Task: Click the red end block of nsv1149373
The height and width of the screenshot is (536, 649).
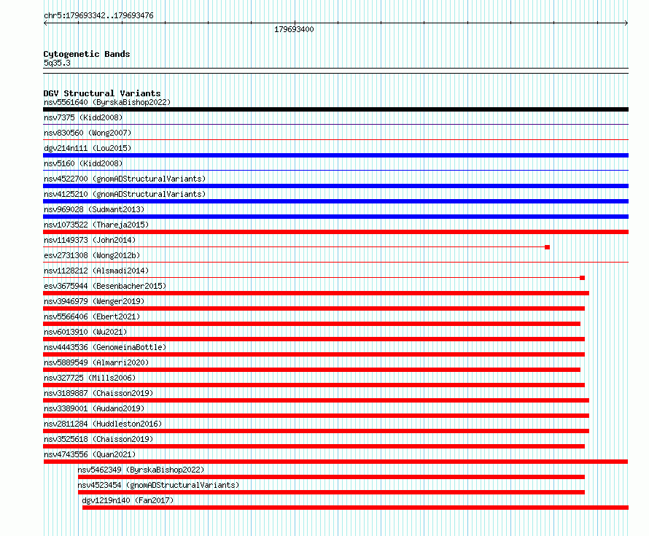Action: pos(547,247)
